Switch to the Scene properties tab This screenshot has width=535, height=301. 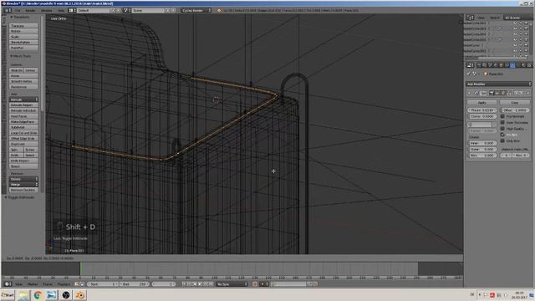pyautogui.click(x=490, y=65)
